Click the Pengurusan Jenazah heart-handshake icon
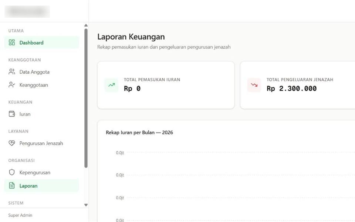Image resolution: width=355 pixels, height=222 pixels. (12, 143)
